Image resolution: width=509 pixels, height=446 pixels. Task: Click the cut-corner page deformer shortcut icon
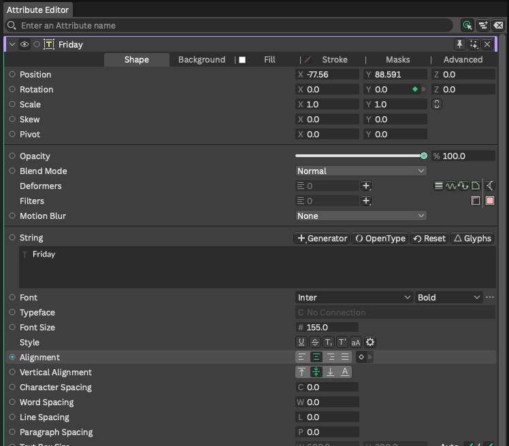[476, 186]
